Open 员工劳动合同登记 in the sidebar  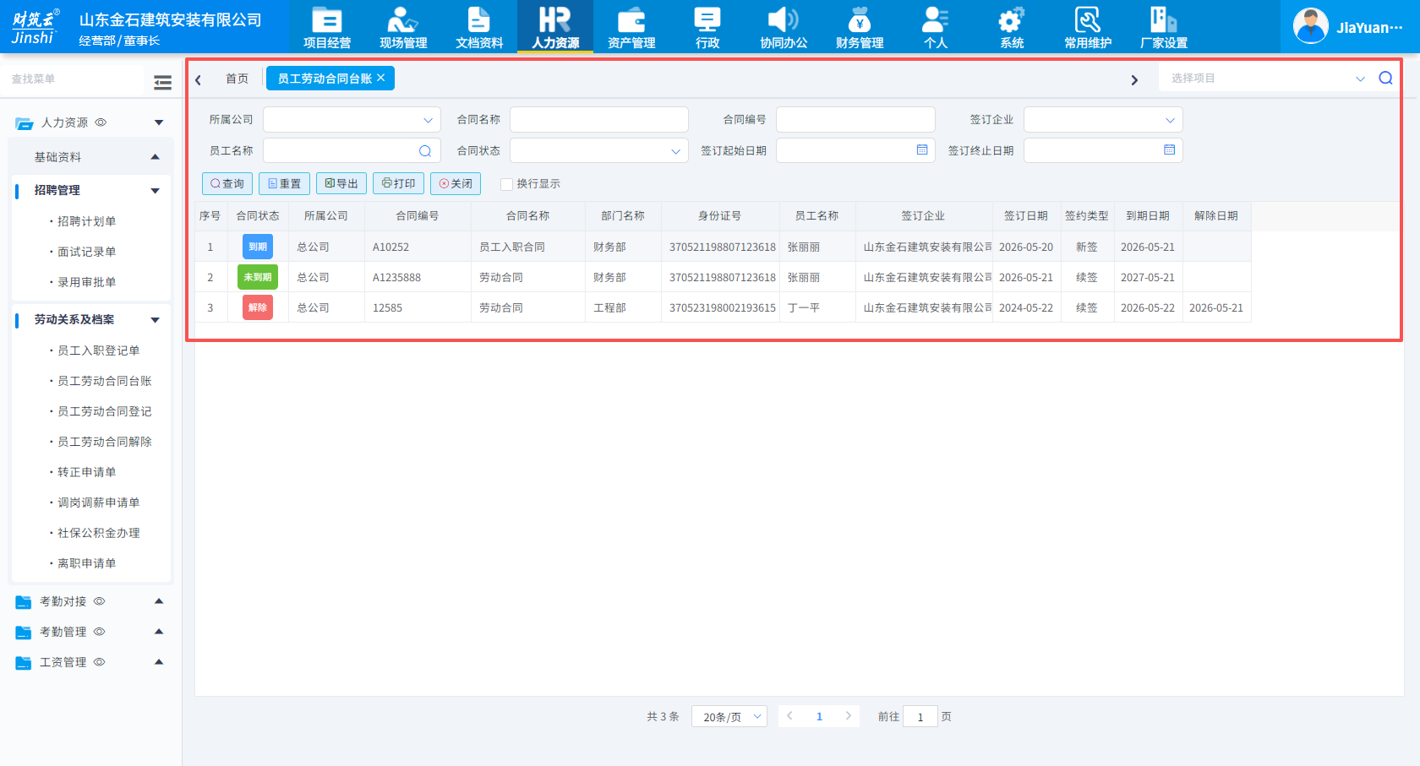pyautogui.click(x=105, y=411)
